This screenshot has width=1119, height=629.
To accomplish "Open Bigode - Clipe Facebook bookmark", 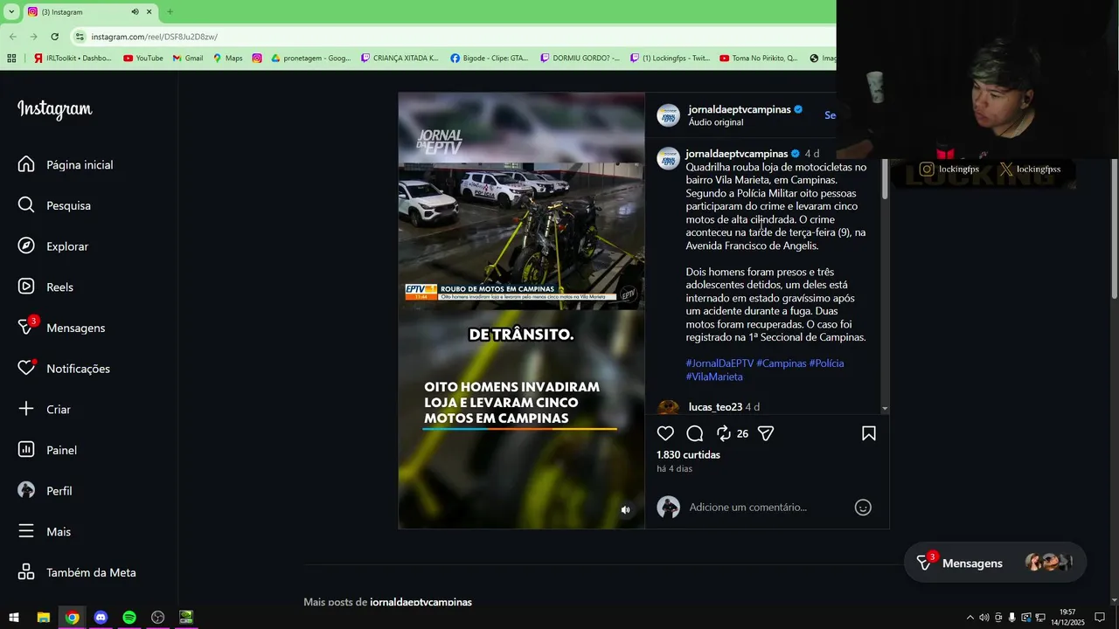I will click(x=490, y=59).
